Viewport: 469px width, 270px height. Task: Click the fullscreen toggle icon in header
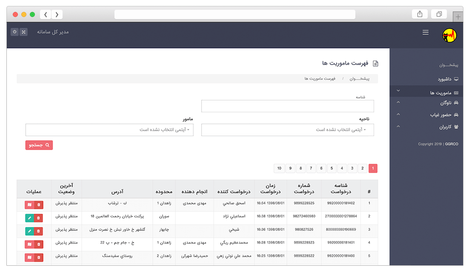coord(23,32)
